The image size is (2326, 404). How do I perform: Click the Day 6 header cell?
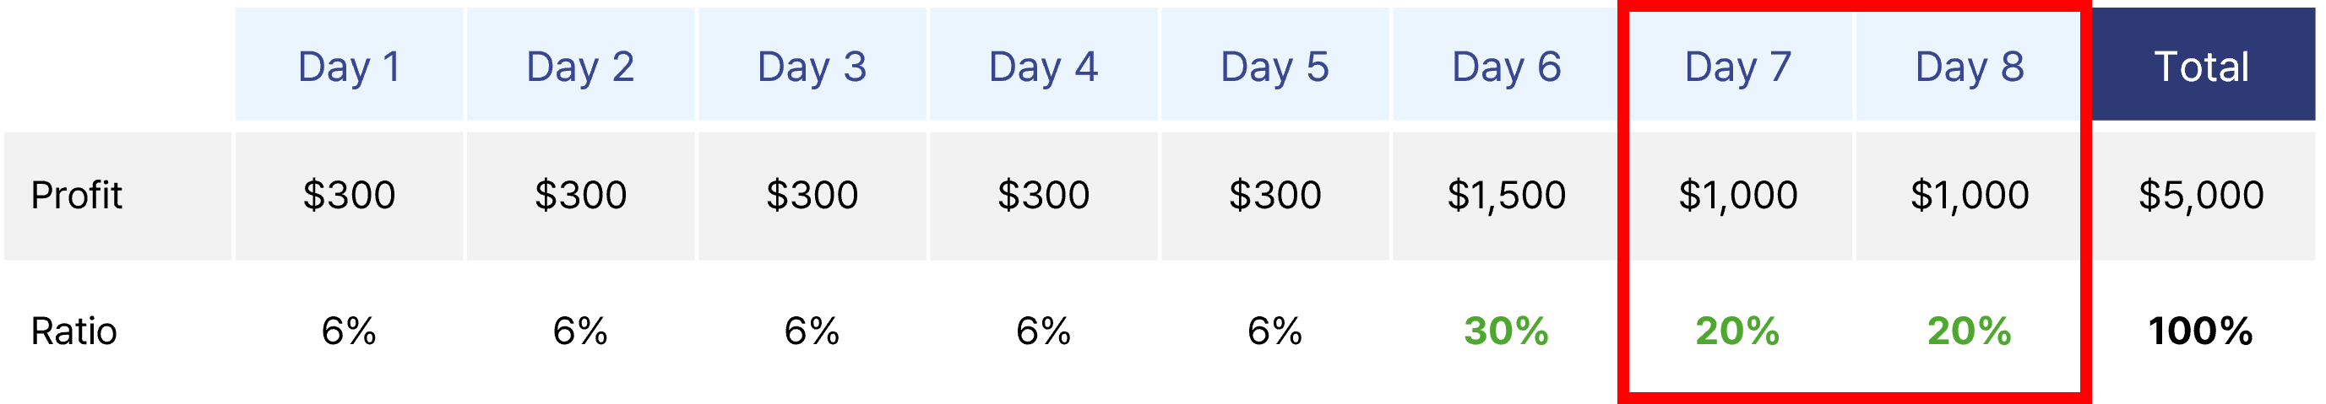tap(1506, 64)
